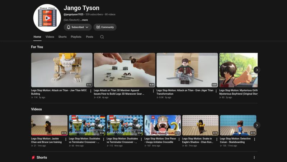Open the Detective Conan Skateboarding title link

click(x=235, y=140)
